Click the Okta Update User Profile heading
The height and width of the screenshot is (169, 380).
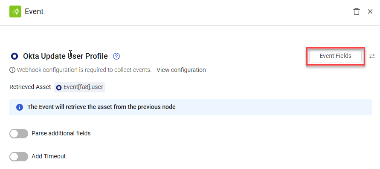click(x=65, y=56)
